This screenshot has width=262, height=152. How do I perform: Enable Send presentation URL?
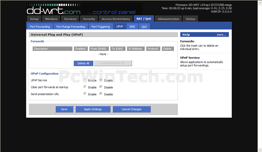(x=85, y=94)
